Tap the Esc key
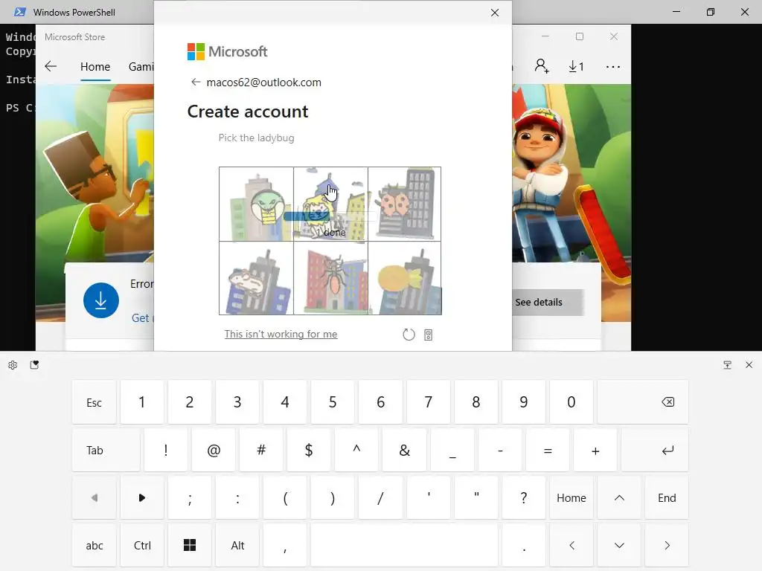 (x=95, y=402)
